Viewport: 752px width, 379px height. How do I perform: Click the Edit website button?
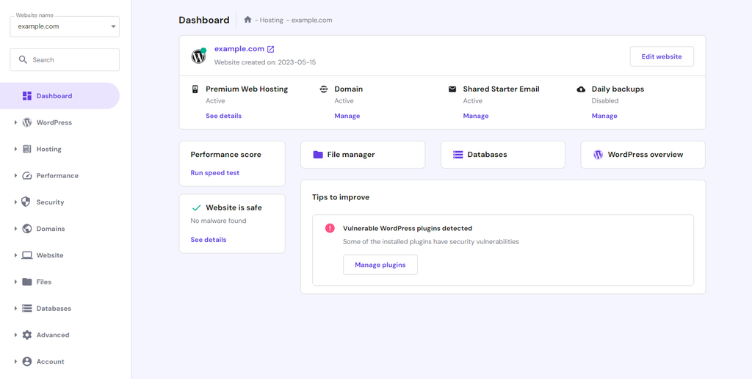click(x=662, y=56)
